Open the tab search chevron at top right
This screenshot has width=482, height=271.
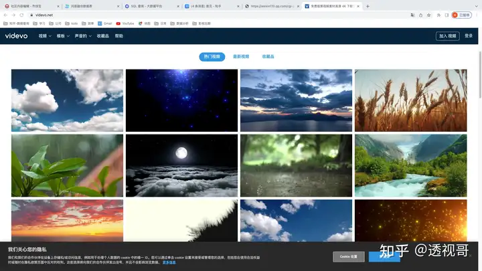476,6
